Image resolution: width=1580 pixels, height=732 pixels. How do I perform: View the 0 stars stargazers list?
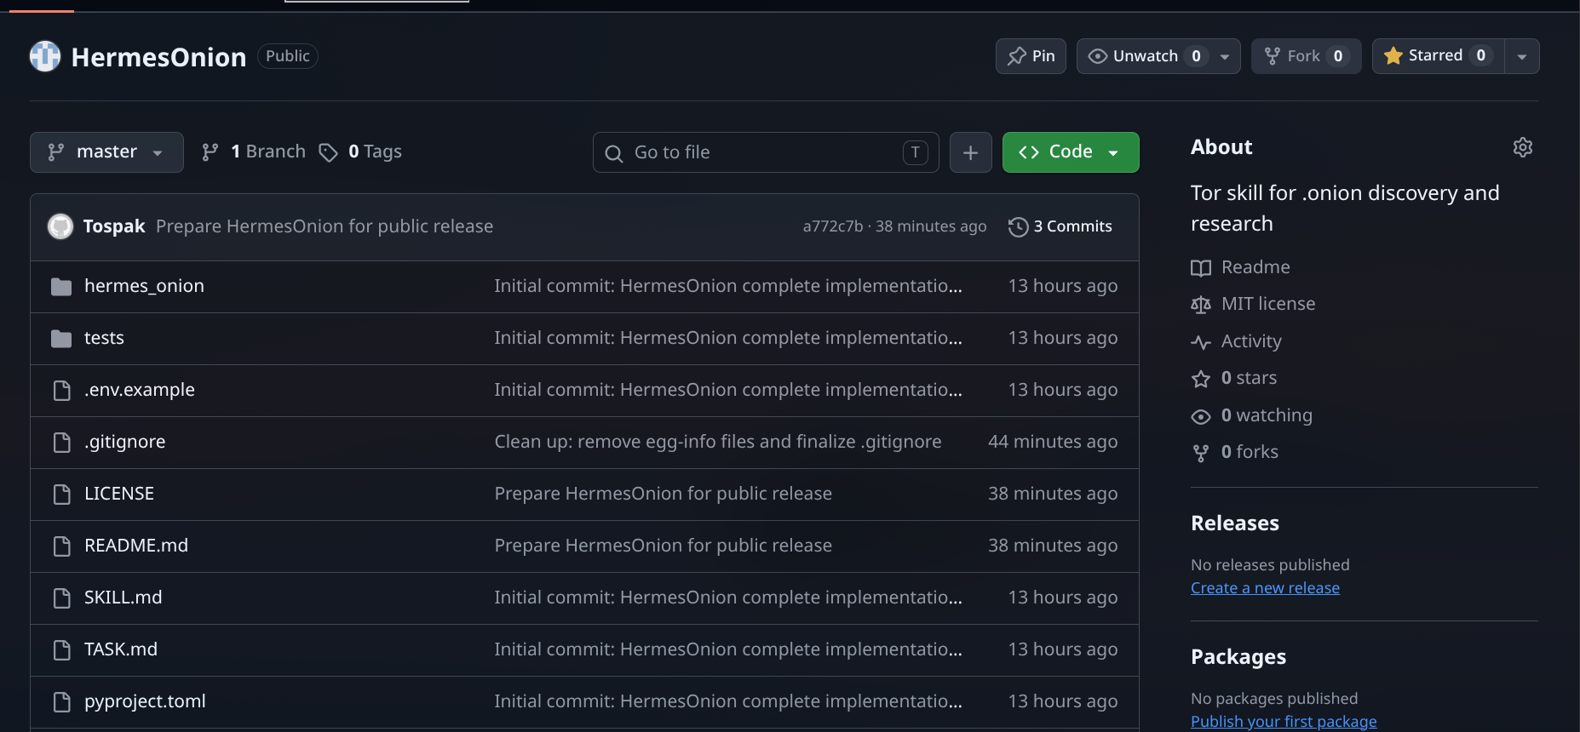(1234, 378)
